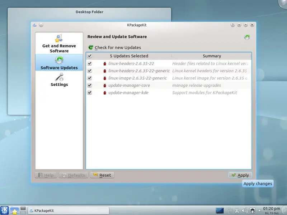Open the favorites folder icon in the panel
This screenshot has width=287, height=215.
coord(14,210)
